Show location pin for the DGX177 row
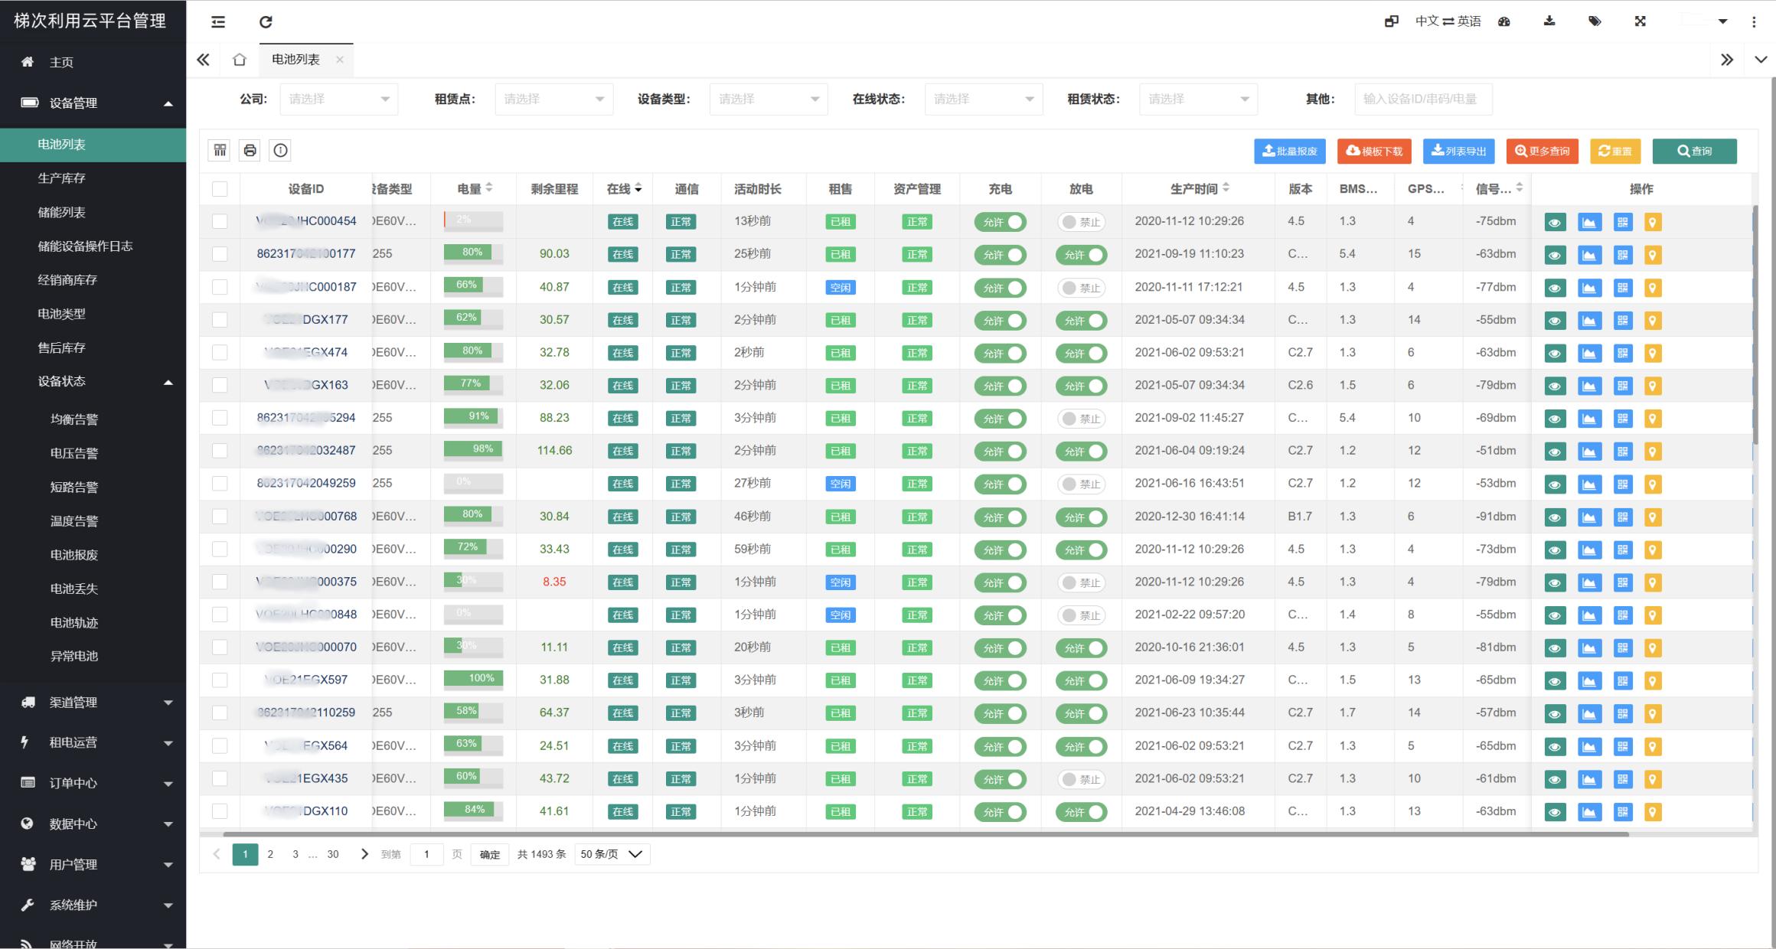Image resolution: width=1776 pixels, height=949 pixels. [x=1653, y=321]
